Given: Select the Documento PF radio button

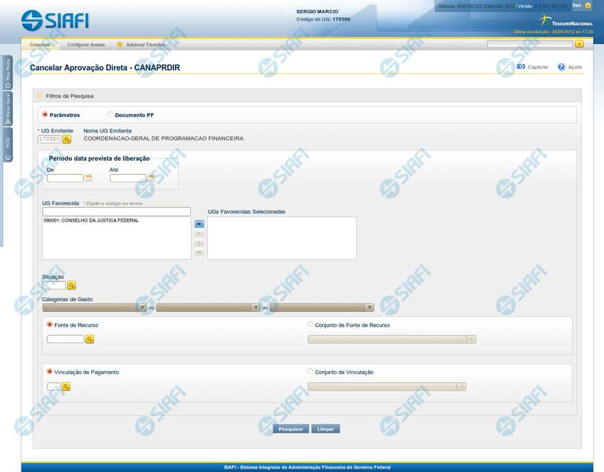Looking at the screenshot, I should click(x=111, y=115).
